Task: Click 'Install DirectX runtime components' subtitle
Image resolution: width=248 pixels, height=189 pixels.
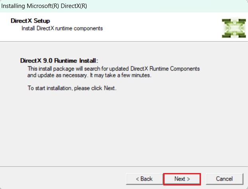Action: 62,28
